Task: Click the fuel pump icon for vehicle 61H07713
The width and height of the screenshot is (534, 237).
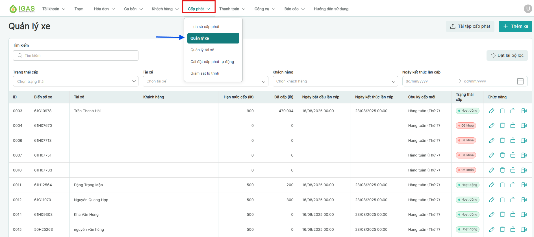Action: point(524,140)
